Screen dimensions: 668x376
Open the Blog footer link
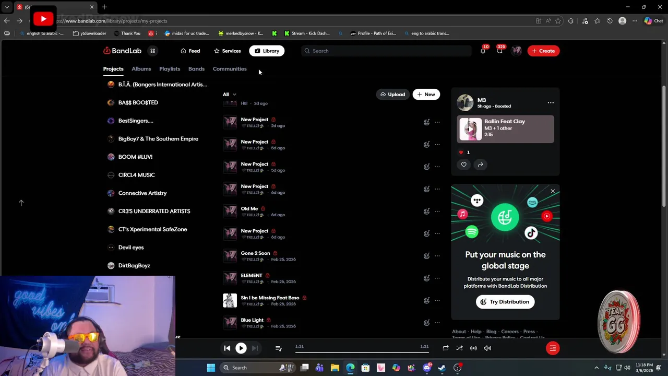coord(491,332)
